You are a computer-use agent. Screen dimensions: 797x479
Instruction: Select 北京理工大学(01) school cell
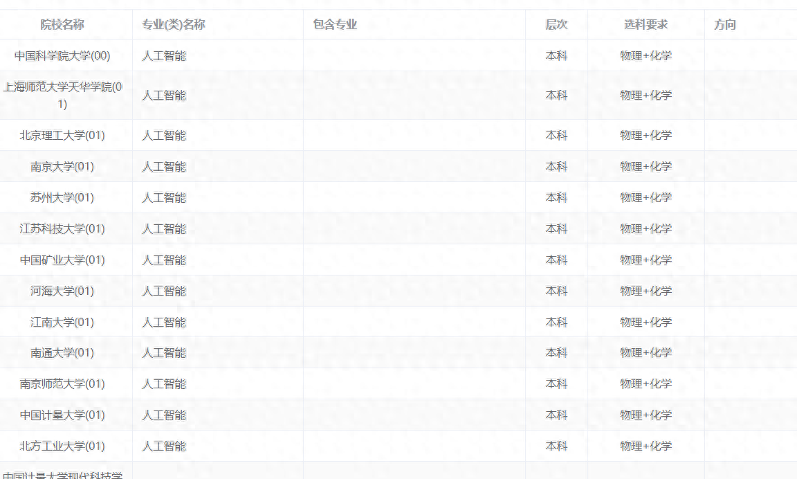click(x=62, y=136)
